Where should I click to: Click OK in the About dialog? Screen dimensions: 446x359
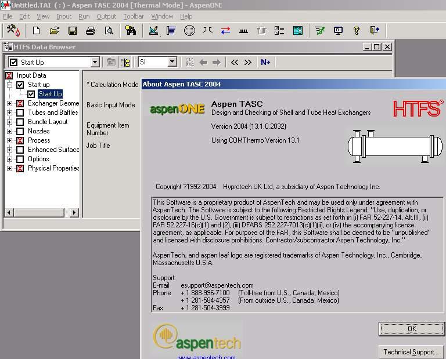pyautogui.click(x=412, y=329)
